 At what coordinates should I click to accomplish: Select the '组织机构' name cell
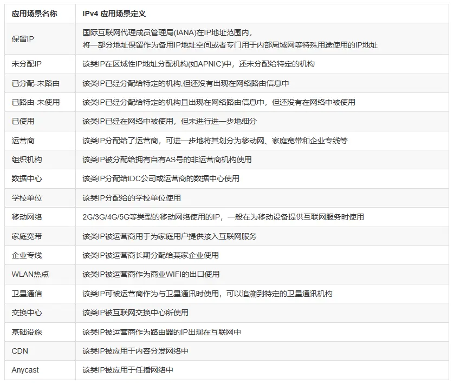(x=40, y=160)
